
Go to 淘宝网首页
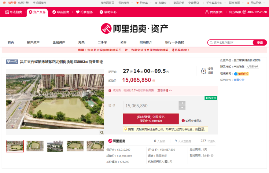[107, 3]
